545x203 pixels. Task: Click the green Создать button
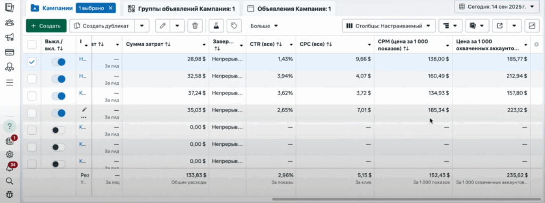(46, 25)
